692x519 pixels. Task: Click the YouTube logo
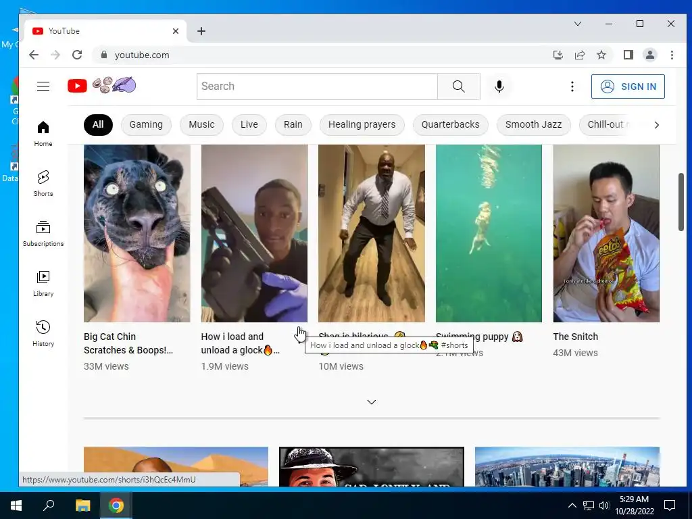pyautogui.click(x=101, y=86)
